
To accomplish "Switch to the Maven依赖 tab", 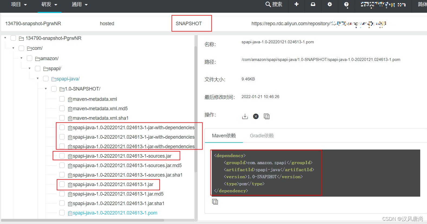I will click(x=224, y=136).
